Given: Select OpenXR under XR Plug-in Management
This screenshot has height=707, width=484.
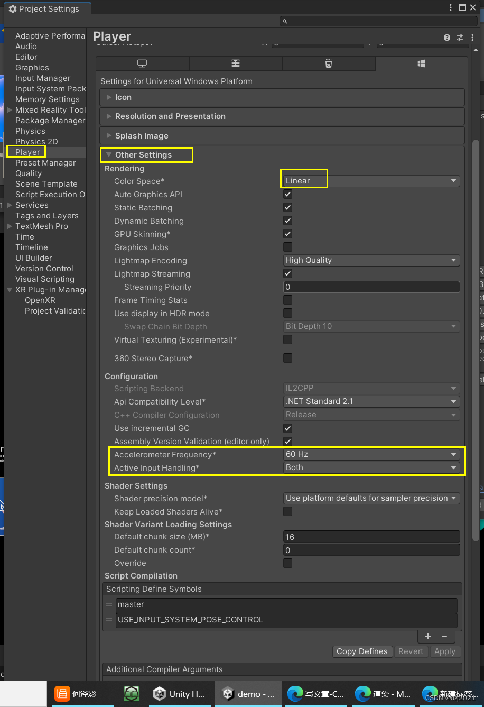Looking at the screenshot, I should (40, 300).
